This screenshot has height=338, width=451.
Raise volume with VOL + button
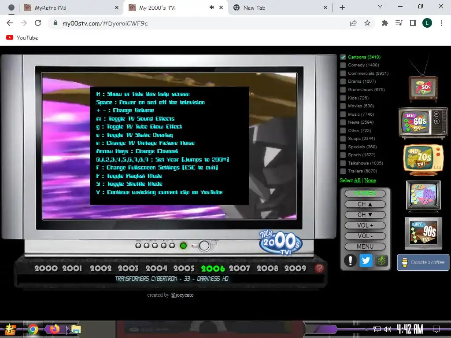(365, 225)
